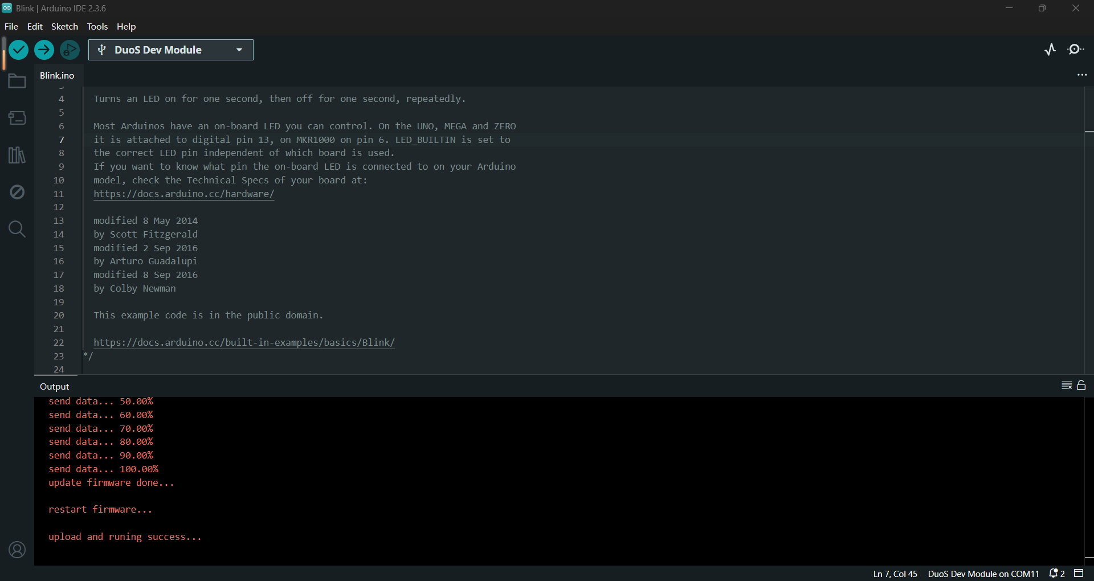Open the Serial Monitor
This screenshot has width=1094, height=581.
(x=1076, y=50)
